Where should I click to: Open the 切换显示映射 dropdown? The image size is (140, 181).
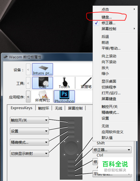29,154
